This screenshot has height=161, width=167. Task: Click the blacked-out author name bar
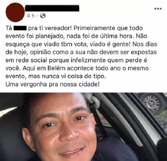pyautogui.click(x=52, y=8)
